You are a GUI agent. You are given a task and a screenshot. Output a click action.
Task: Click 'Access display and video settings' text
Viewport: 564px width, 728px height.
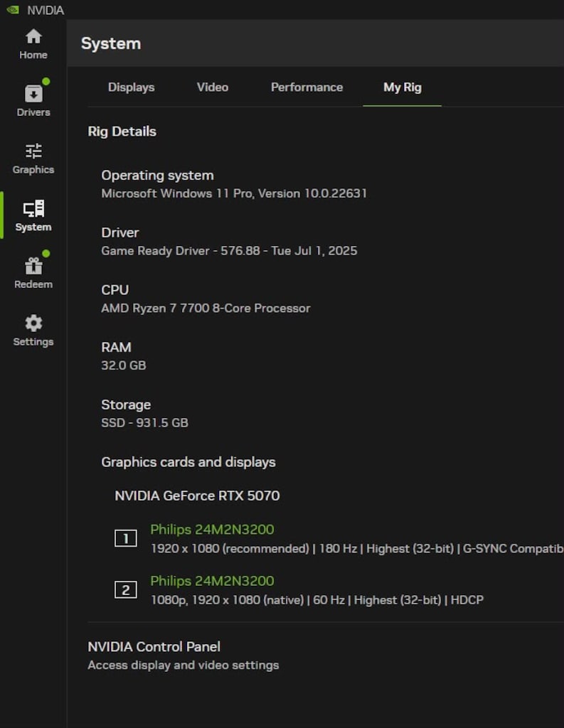[x=183, y=665]
